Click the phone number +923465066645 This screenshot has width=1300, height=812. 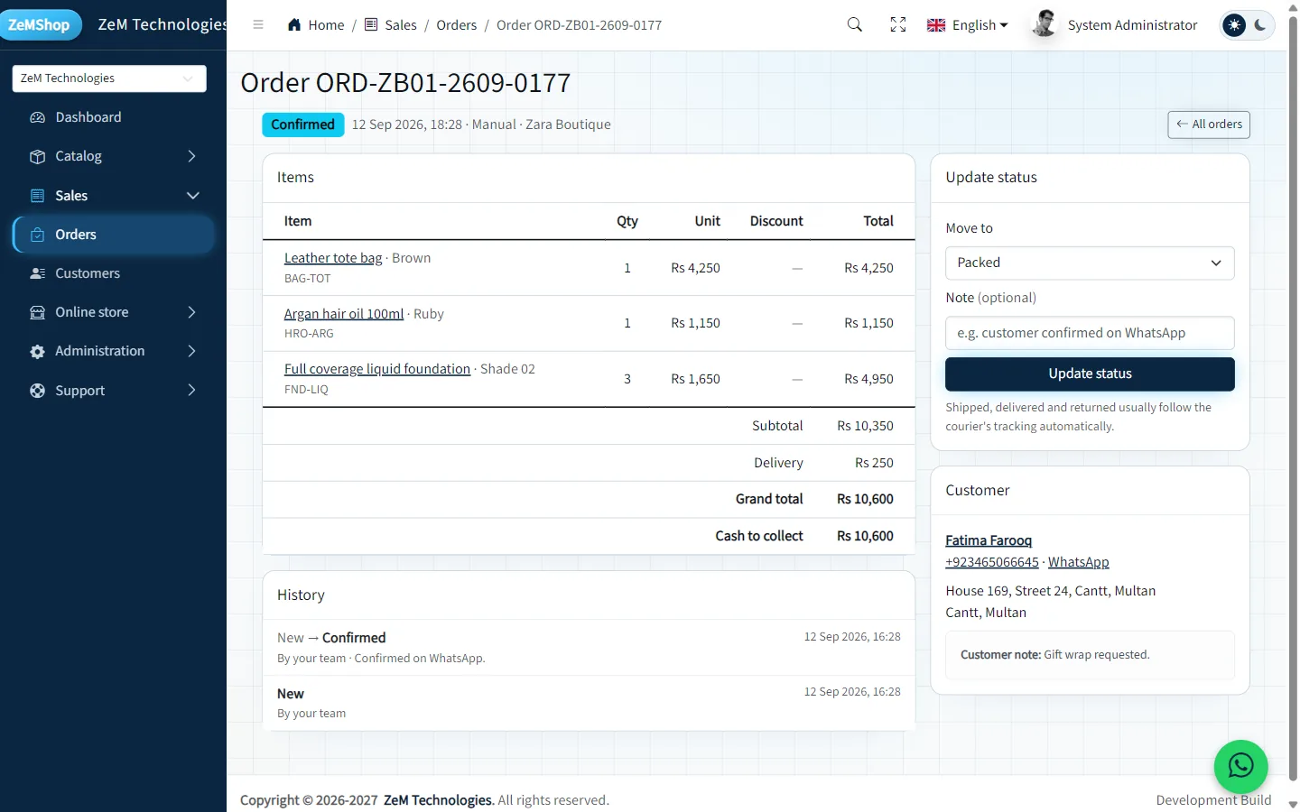point(992,562)
